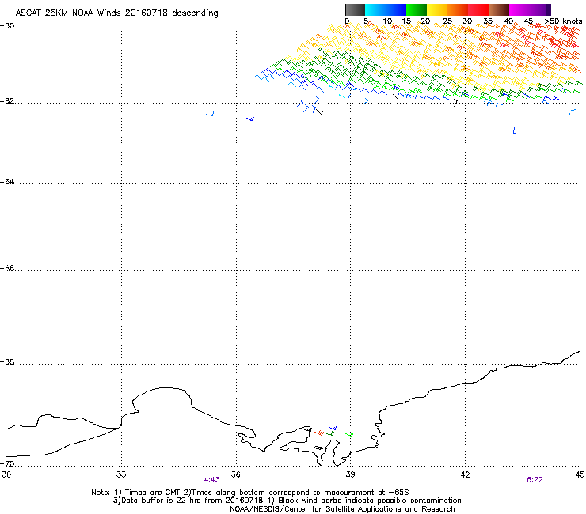
Task: Click the longitude label '33'
Action: [x=121, y=474]
